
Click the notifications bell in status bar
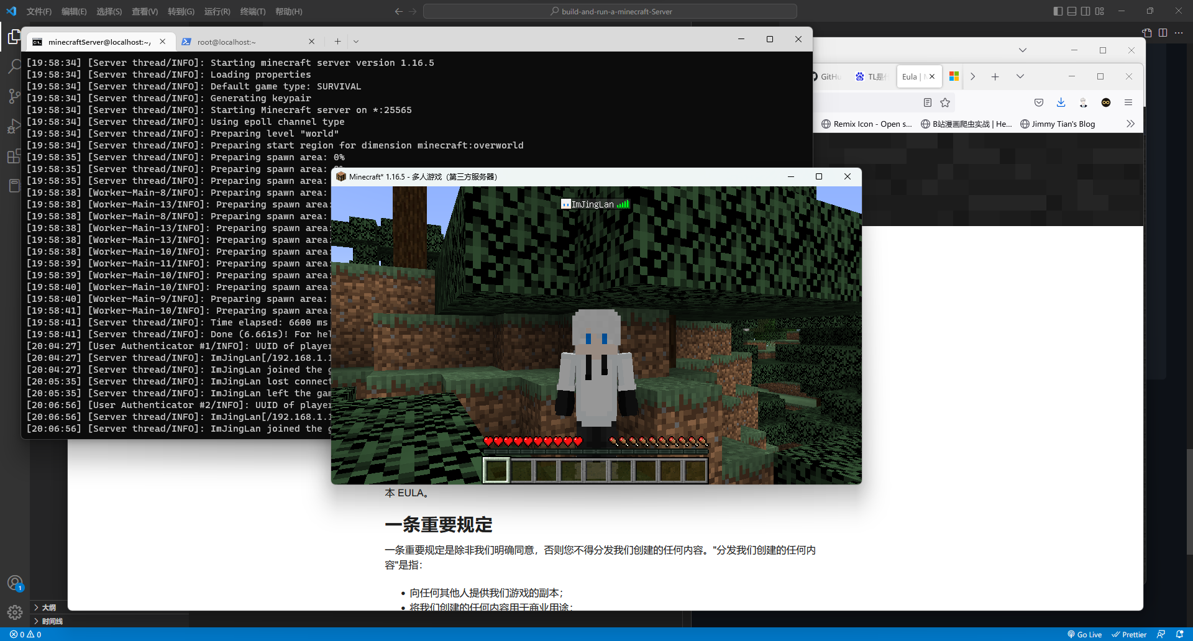(1179, 634)
